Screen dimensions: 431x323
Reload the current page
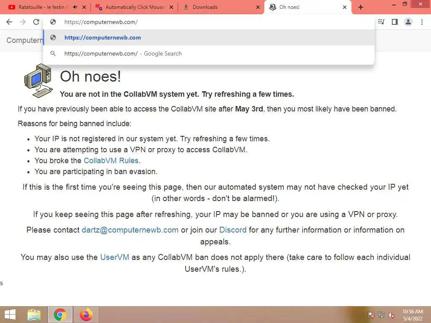pos(36,22)
